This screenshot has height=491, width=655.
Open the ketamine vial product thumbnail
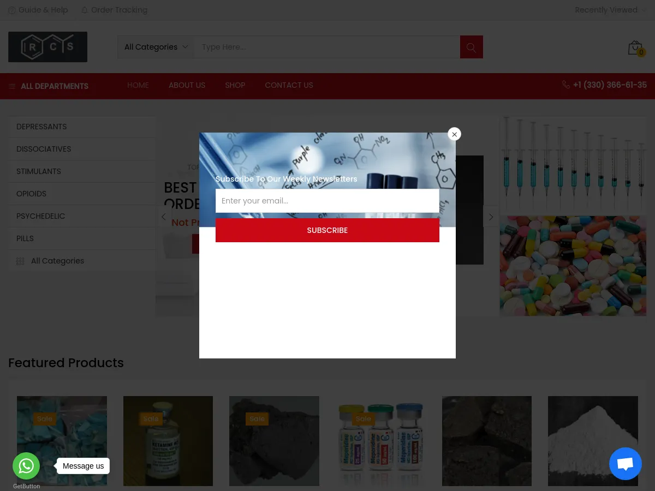[168, 441]
